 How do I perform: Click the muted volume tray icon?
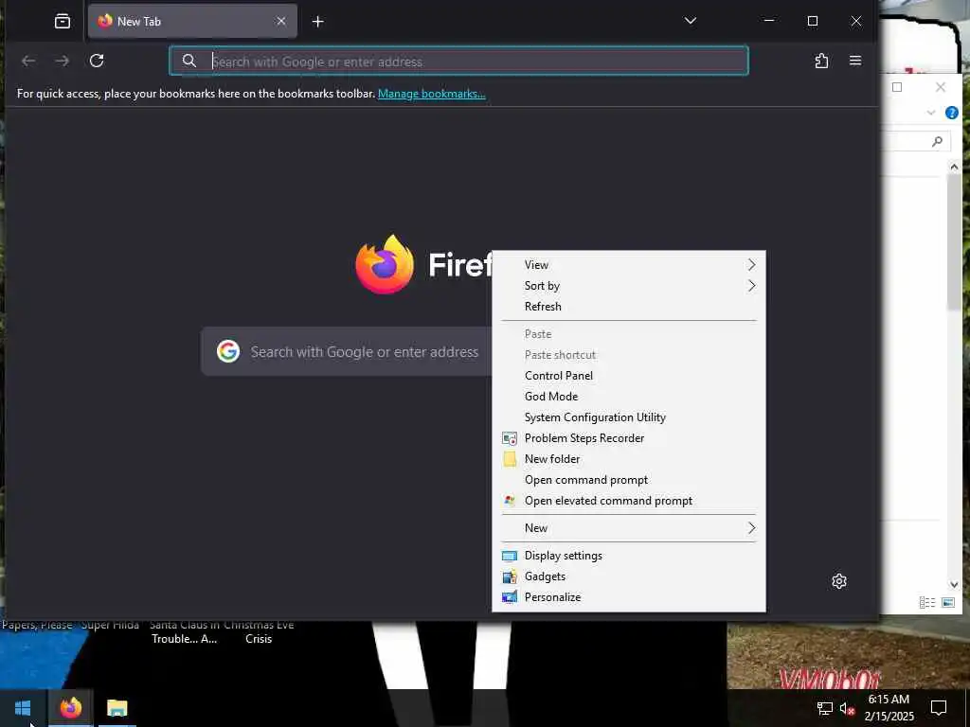[x=847, y=708]
